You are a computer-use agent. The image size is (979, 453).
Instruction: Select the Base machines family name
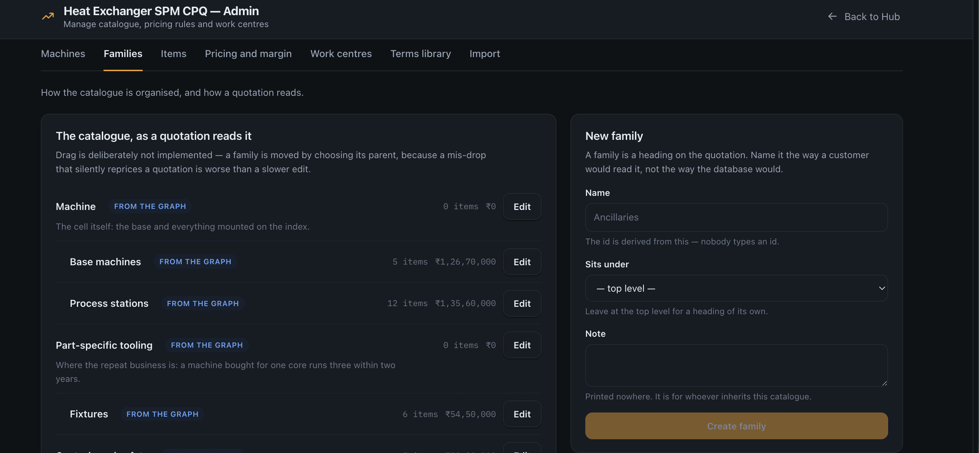pos(105,262)
